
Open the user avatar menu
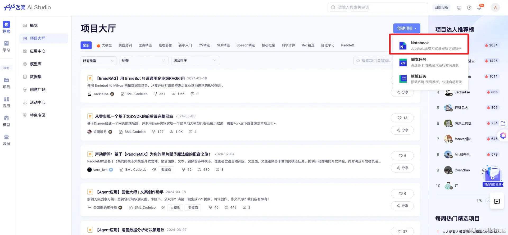tap(495, 7)
